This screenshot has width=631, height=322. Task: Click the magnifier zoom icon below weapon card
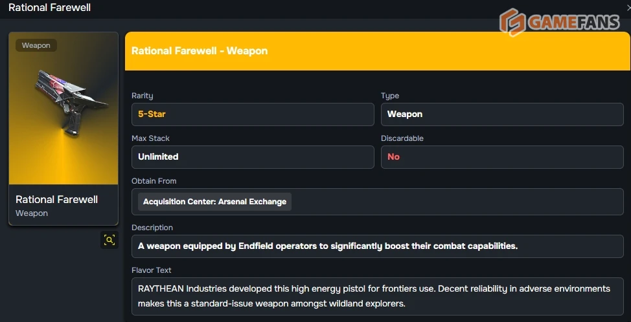(109, 240)
